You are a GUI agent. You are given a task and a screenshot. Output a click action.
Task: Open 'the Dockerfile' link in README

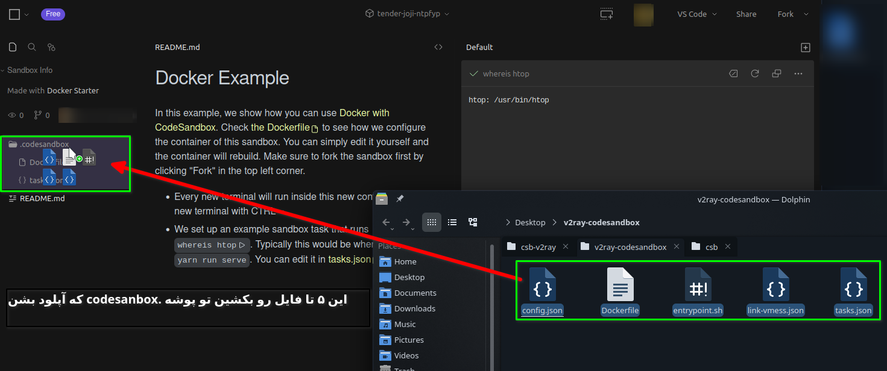click(285, 128)
